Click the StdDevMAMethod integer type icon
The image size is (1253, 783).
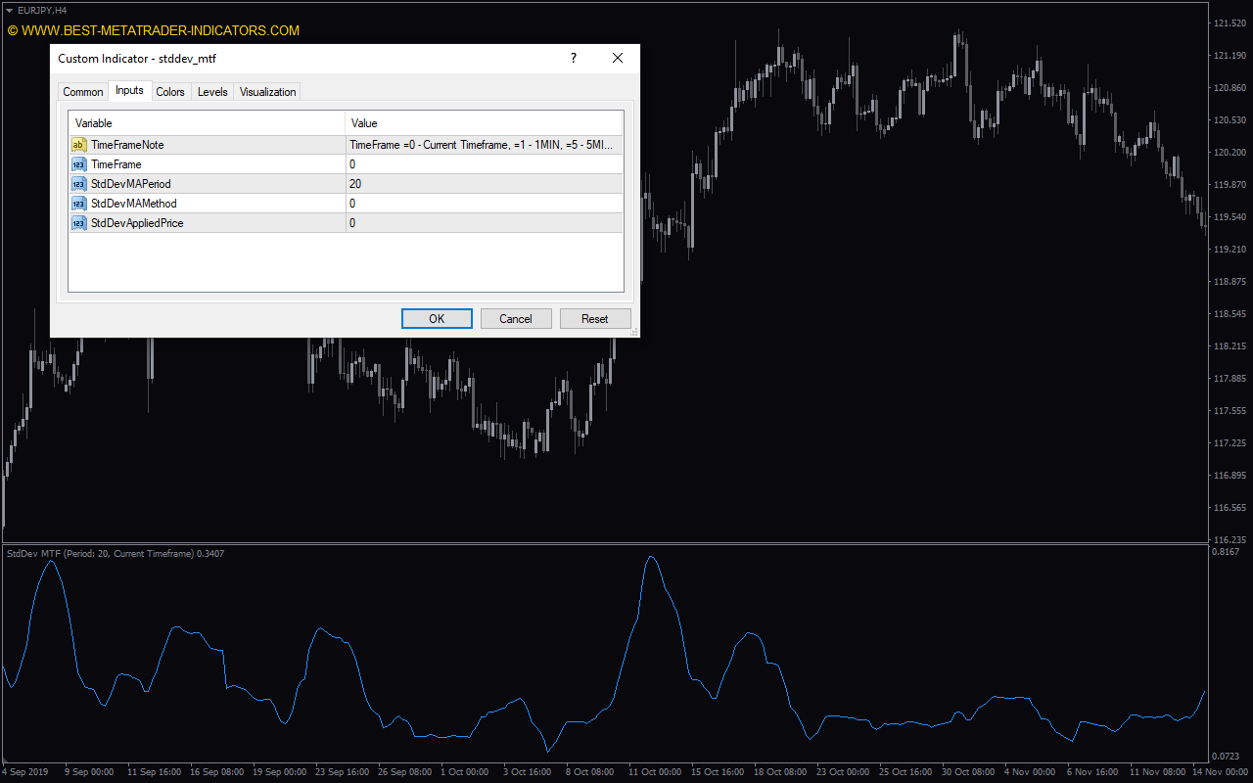[79, 204]
